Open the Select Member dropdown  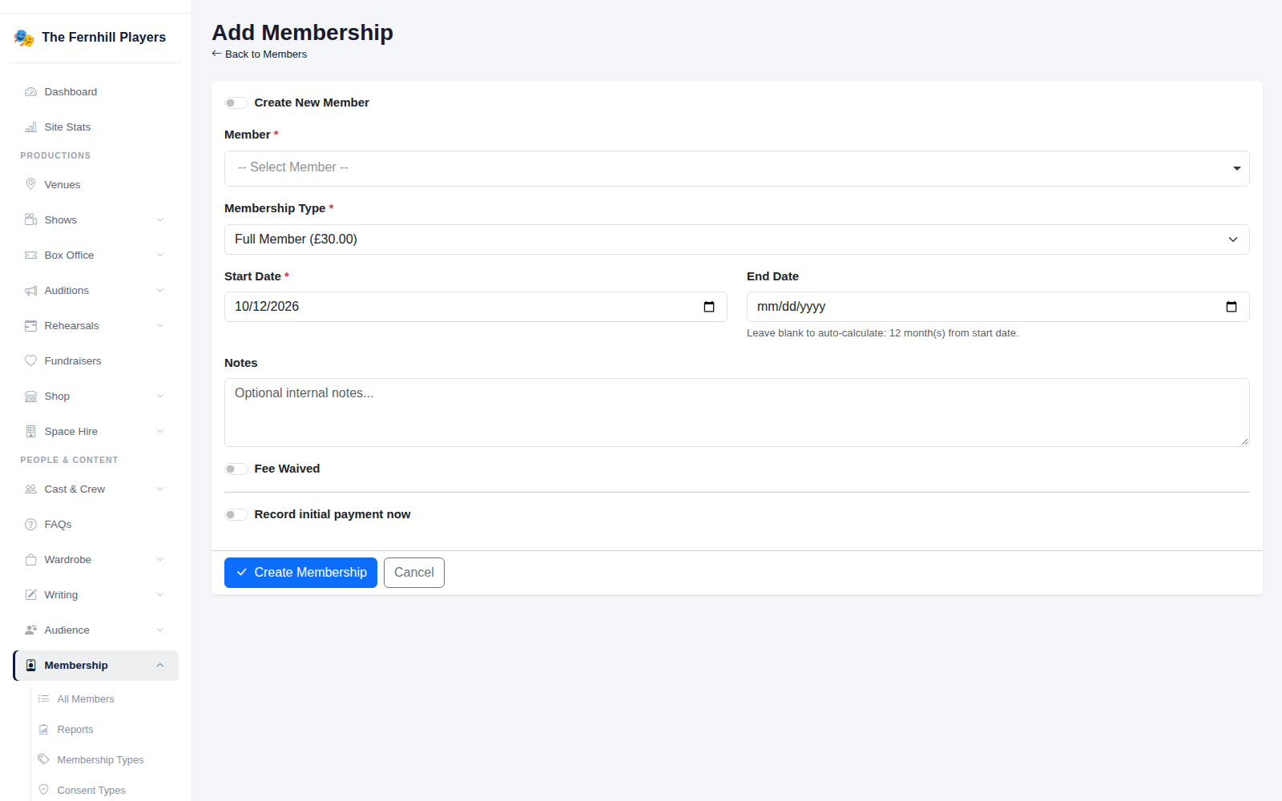736,168
